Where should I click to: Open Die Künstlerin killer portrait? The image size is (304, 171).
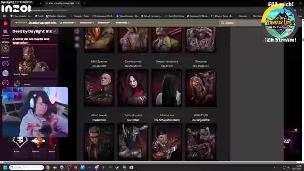(x=133, y=88)
